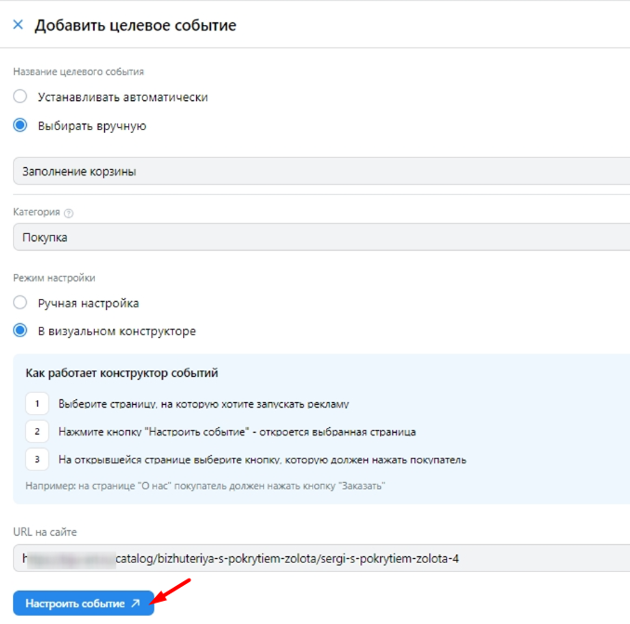Close the add target event panel
This screenshot has width=630, height=624.
pos(18,25)
